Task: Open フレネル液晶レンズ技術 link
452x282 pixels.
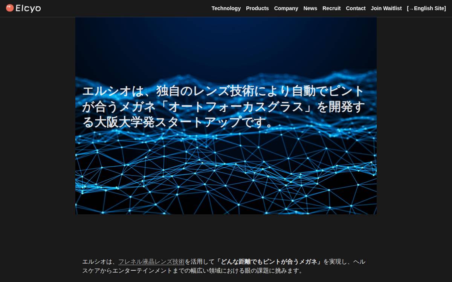Action: click(151, 262)
